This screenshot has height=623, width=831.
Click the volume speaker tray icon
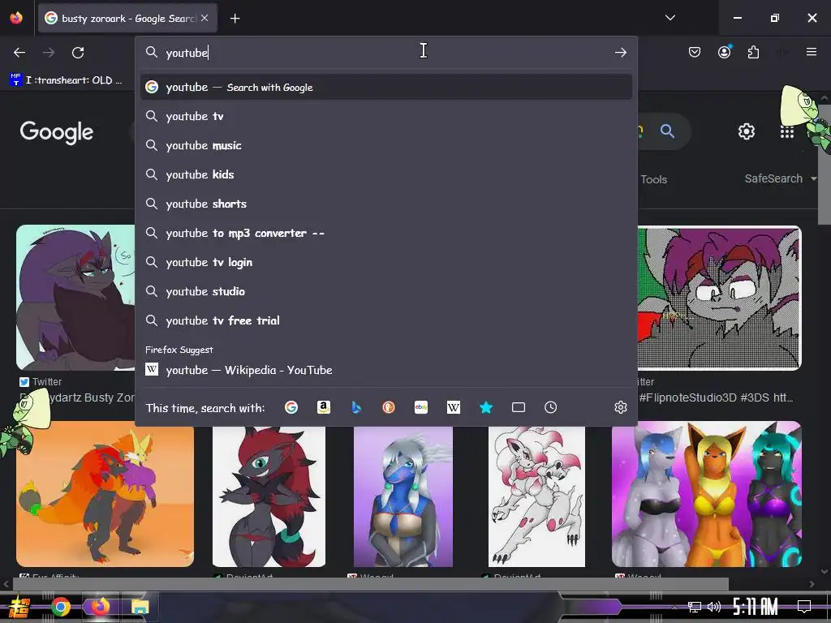tap(714, 607)
